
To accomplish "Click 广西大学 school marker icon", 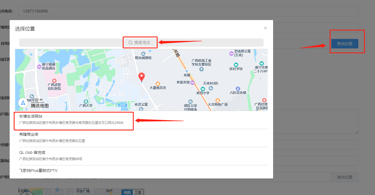I will point(86,102).
